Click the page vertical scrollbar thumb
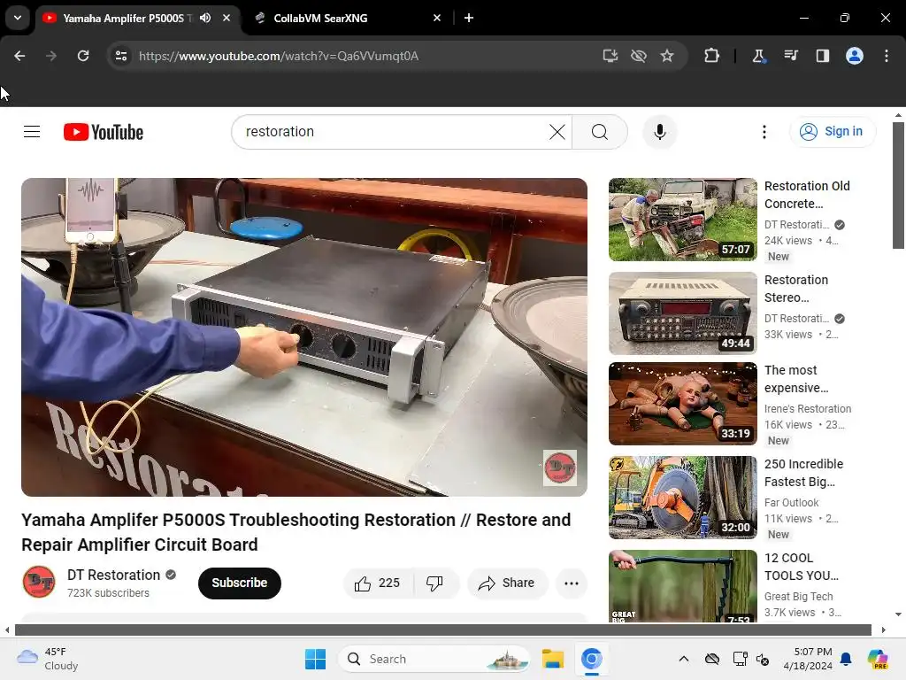This screenshot has width=906, height=680. [898, 185]
